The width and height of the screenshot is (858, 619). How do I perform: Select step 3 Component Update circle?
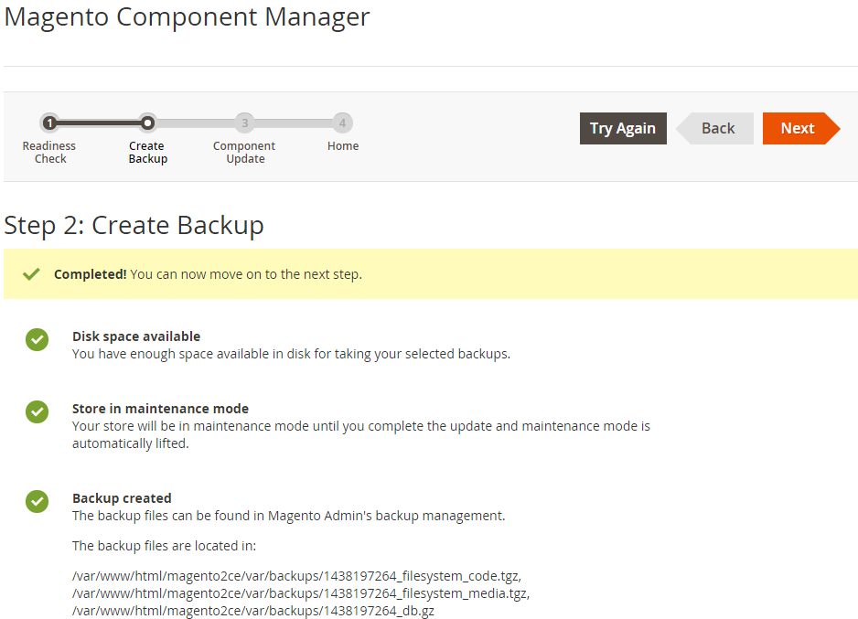[244, 123]
